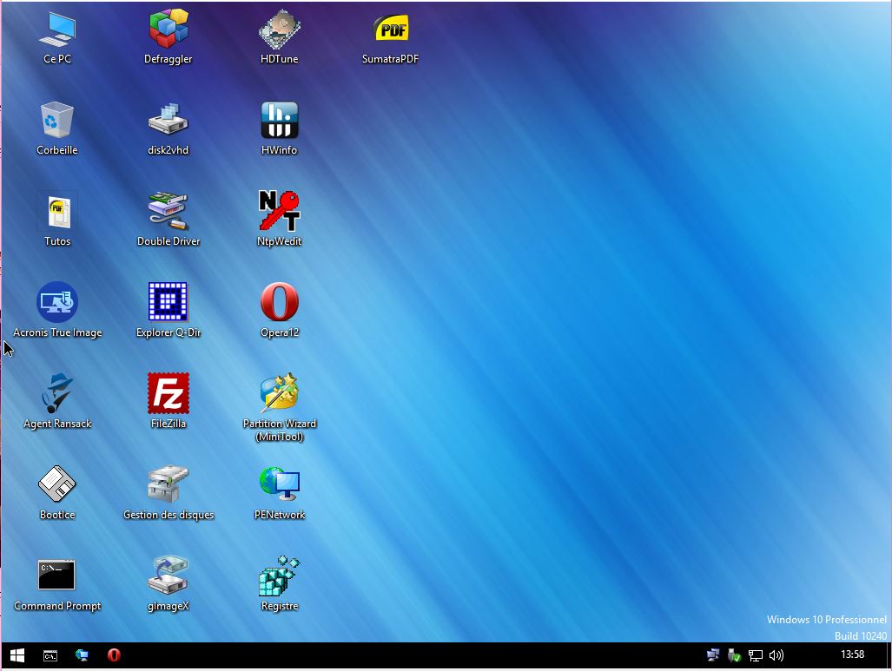Open the network connection tray icon
The width and height of the screenshot is (892, 671).
[x=756, y=655]
